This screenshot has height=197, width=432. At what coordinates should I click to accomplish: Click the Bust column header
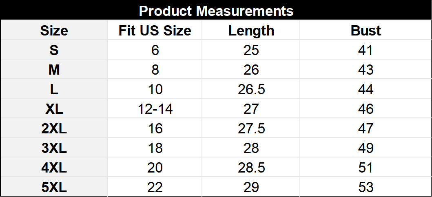click(366, 31)
